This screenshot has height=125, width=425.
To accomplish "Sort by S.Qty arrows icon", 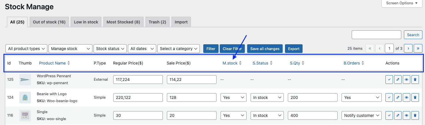I will (303, 63).
